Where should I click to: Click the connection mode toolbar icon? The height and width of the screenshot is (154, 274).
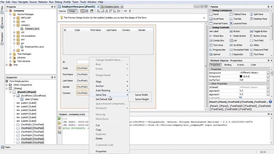[86, 11]
